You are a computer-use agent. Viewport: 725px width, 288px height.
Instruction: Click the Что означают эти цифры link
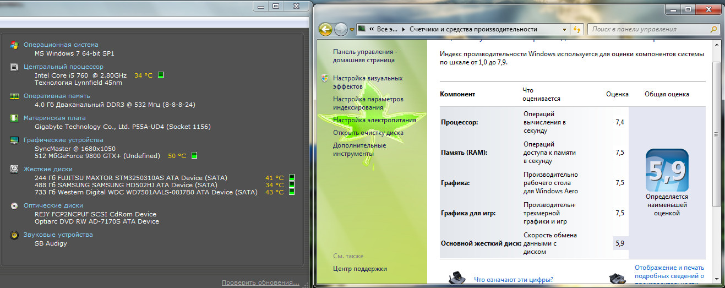514,279
